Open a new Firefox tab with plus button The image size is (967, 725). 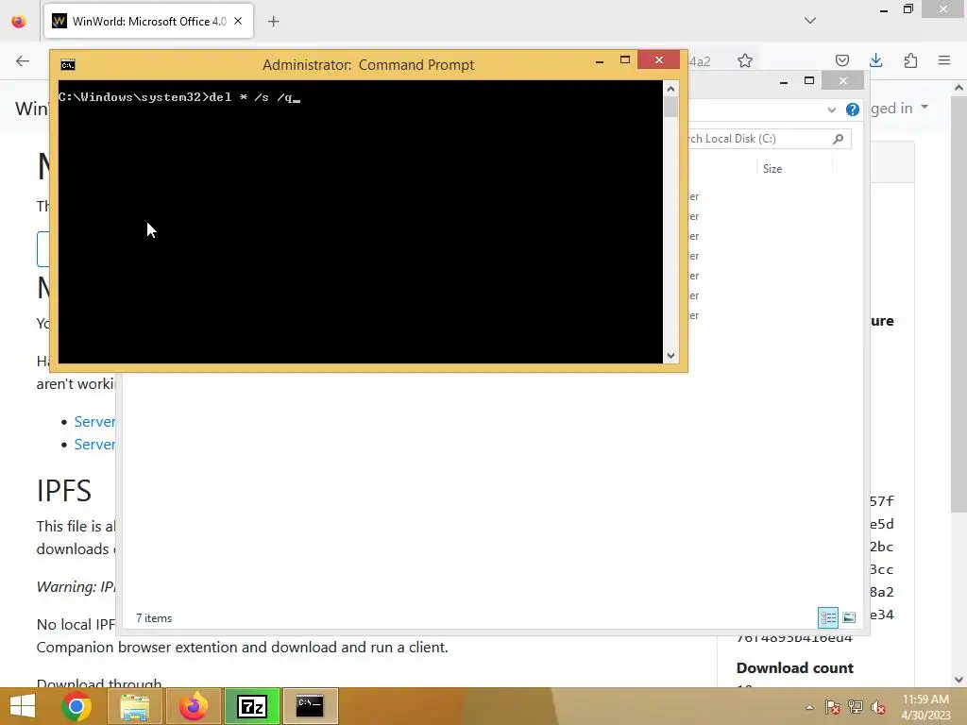[x=273, y=22]
